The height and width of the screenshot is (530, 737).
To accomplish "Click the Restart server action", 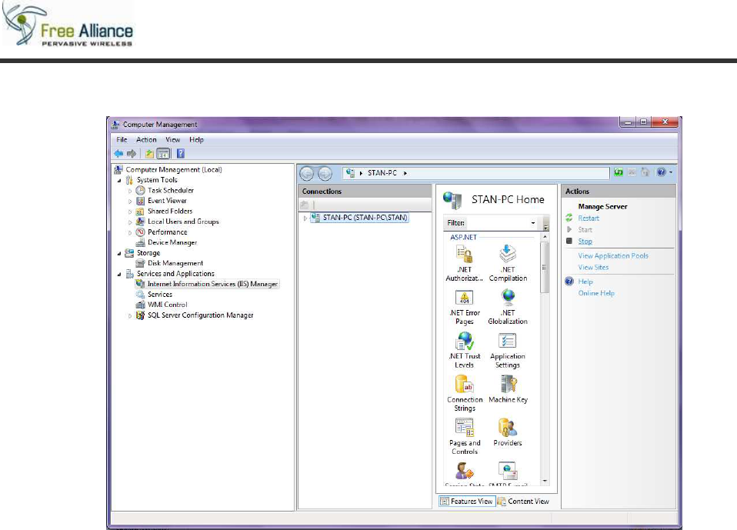I will click(589, 218).
